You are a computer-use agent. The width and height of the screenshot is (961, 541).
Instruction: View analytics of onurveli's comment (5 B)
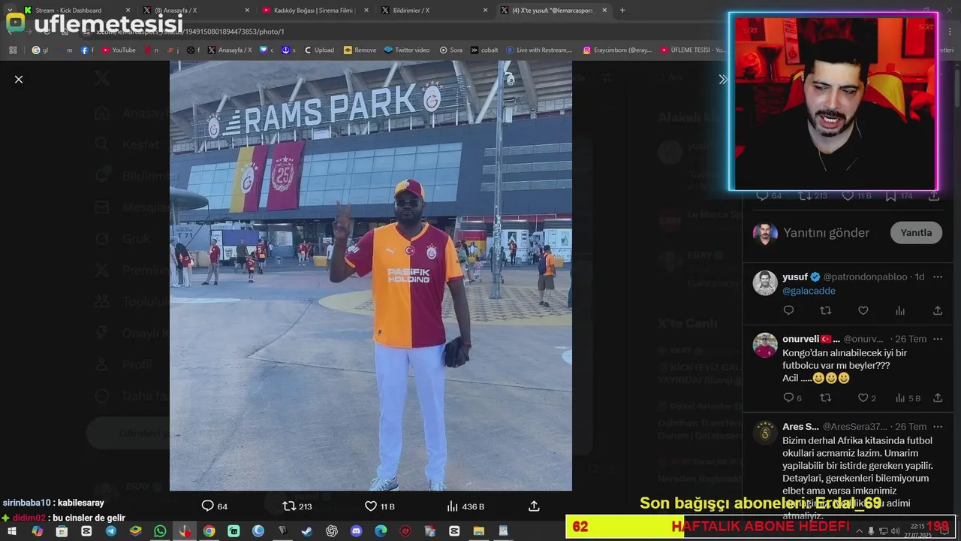[x=900, y=397]
